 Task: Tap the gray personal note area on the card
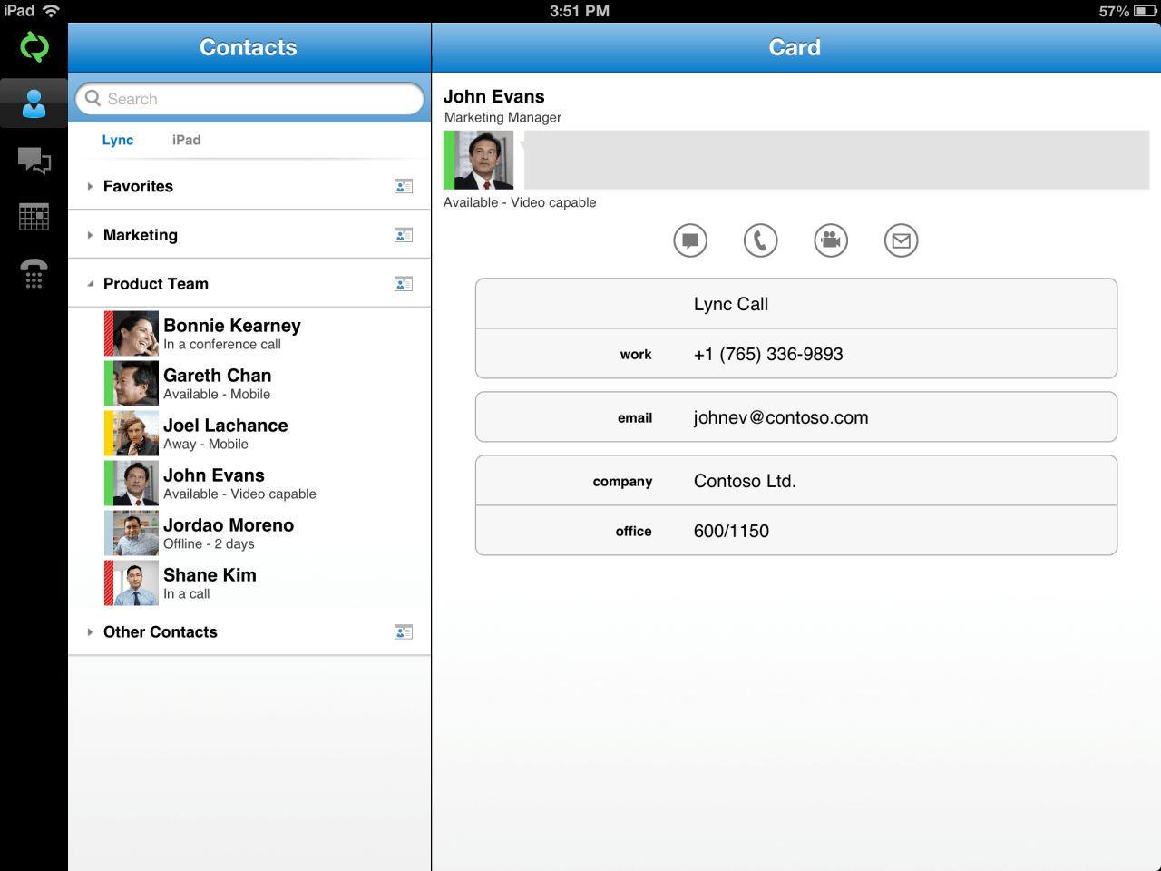point(836,160)
